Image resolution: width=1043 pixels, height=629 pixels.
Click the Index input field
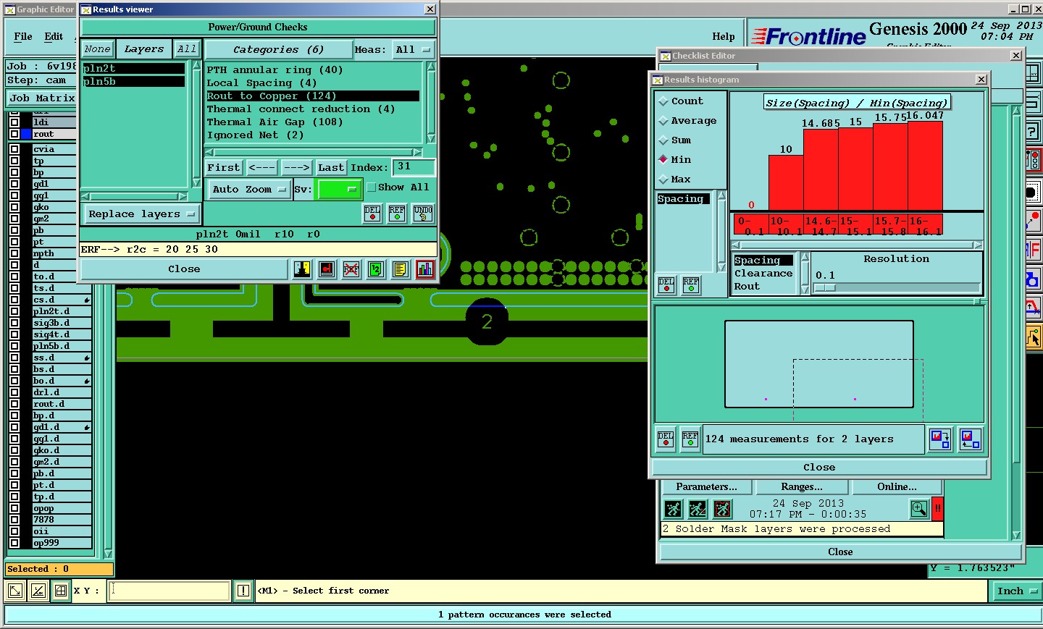414,167
